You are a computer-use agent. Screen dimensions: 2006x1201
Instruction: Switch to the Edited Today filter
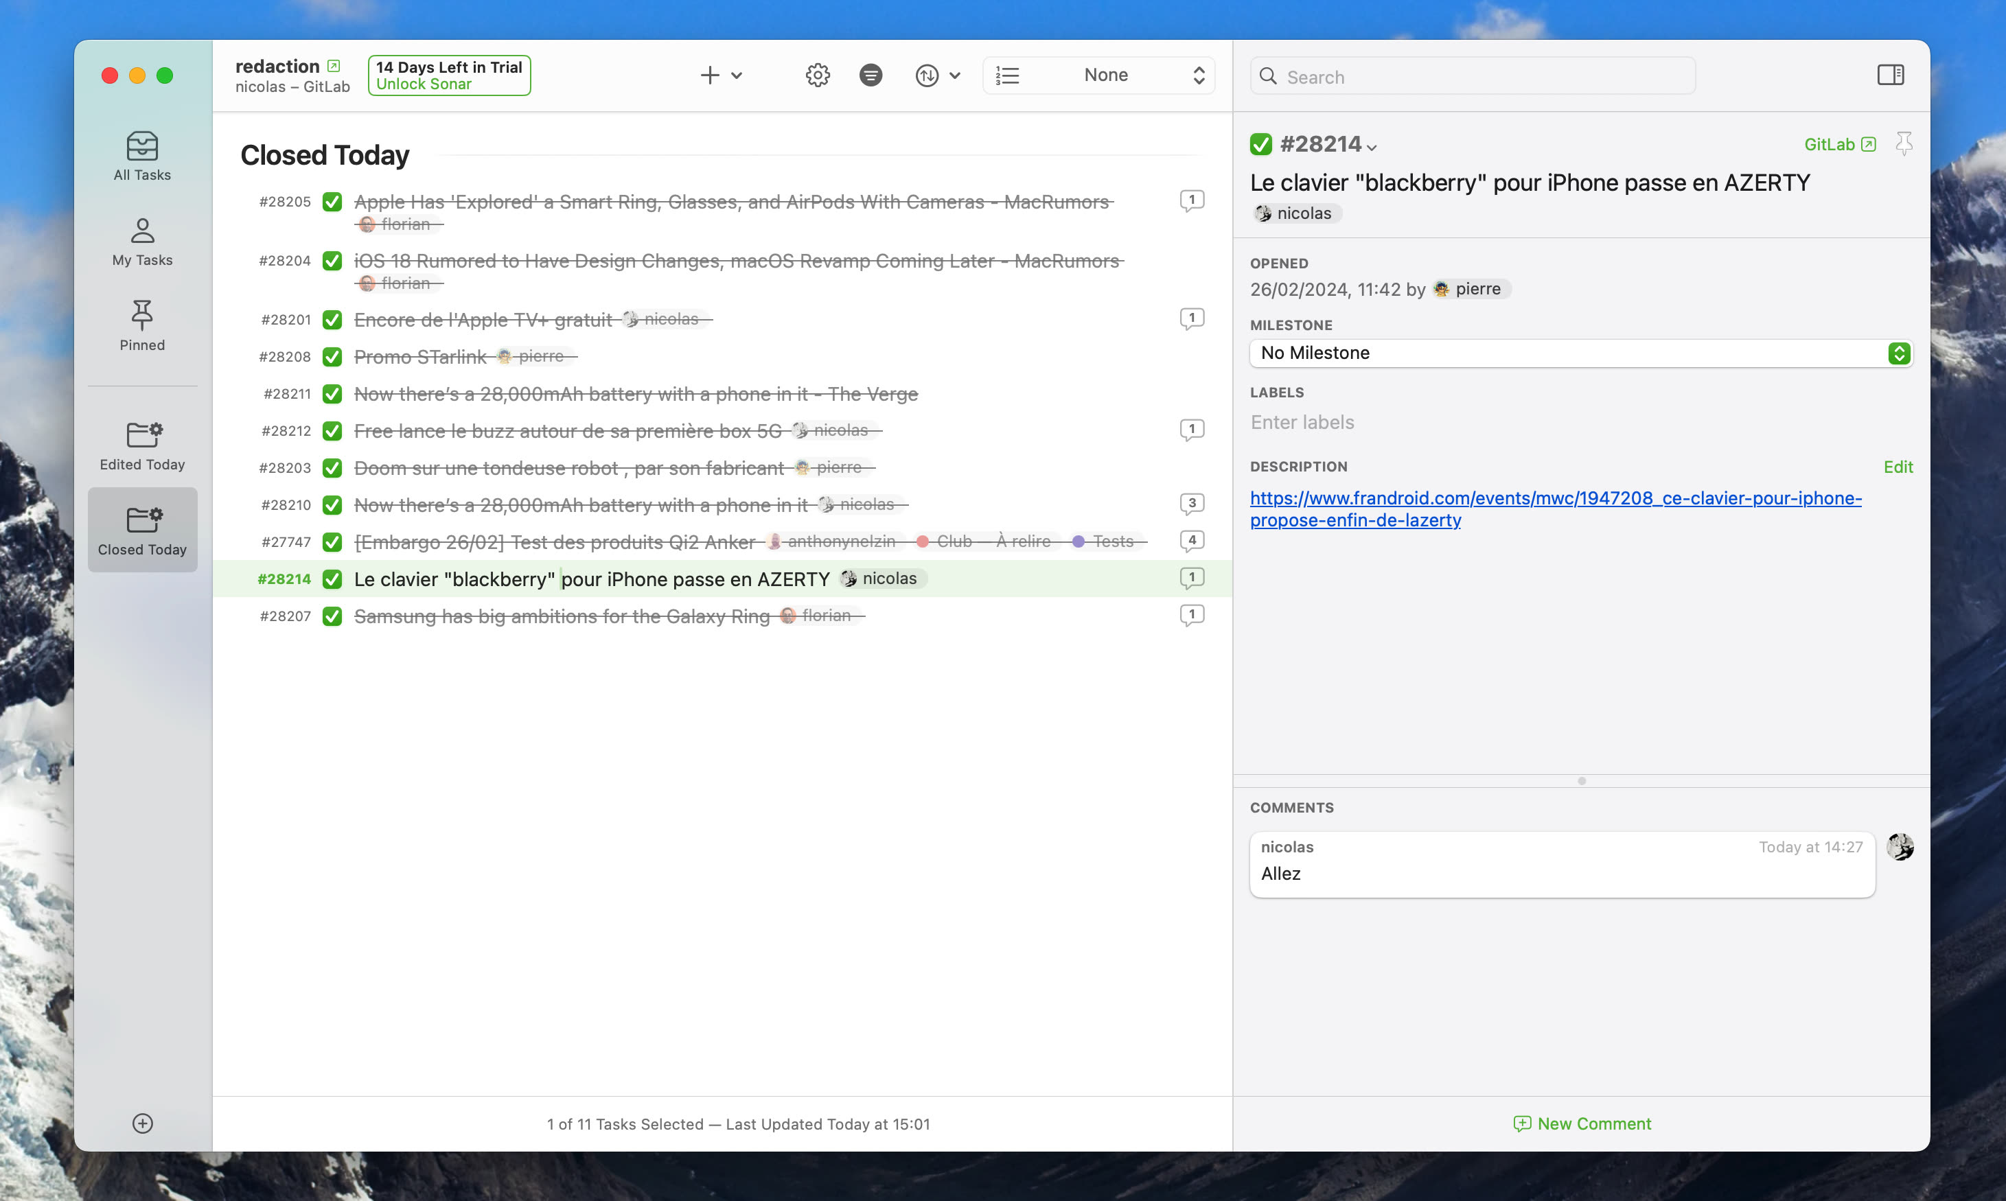[x=141, y=446]
